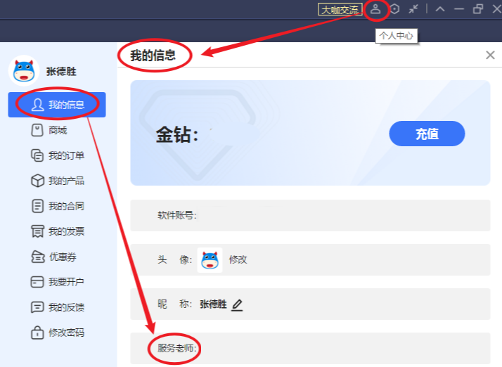Click the document icon beside 我的合同
The image size is (502, 367).
(x=37, y=206)
